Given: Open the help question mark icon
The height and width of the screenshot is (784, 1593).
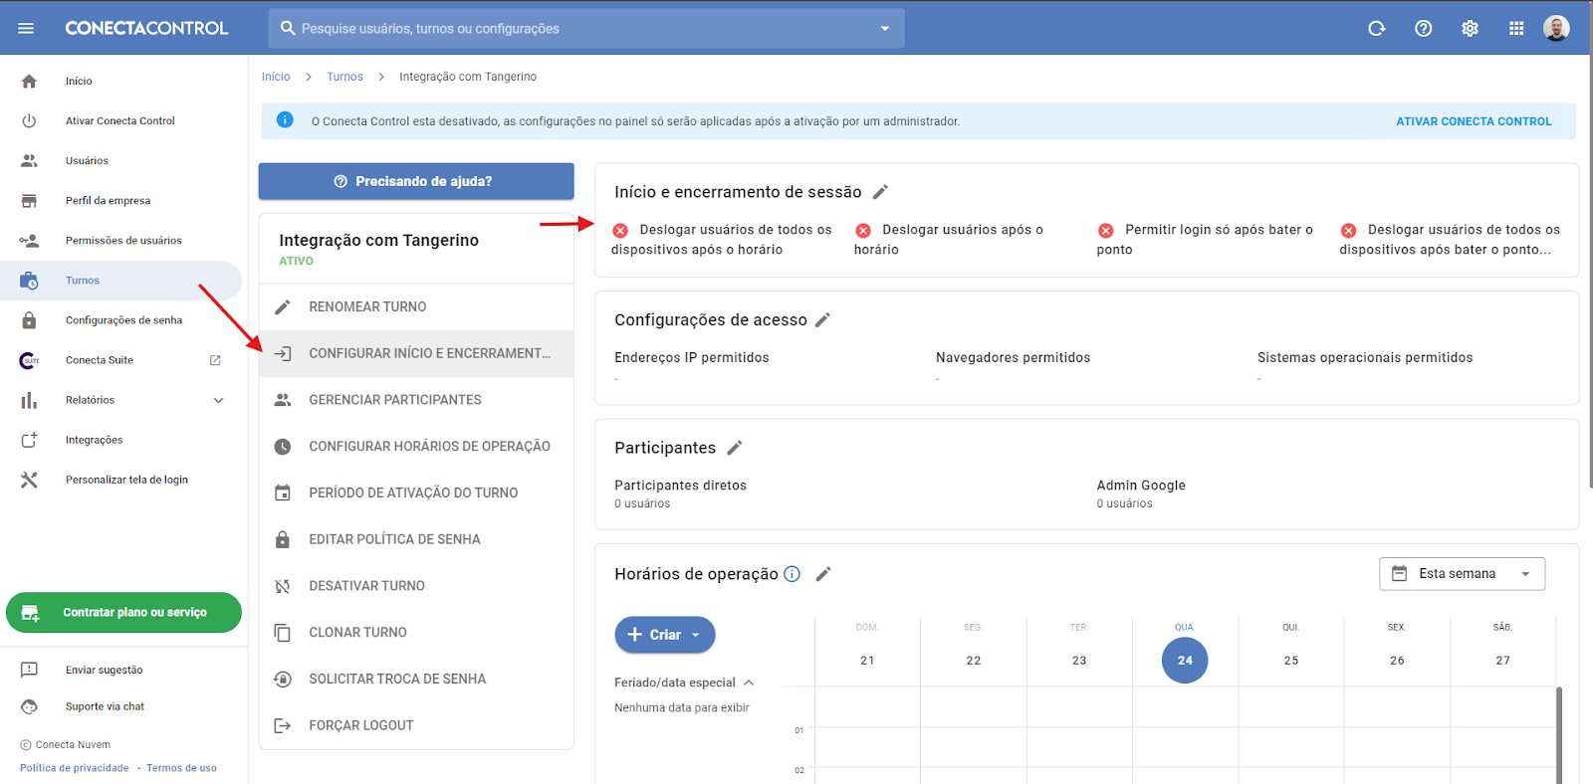Looking at the screenshot, I should click(x=1424, y=28).
